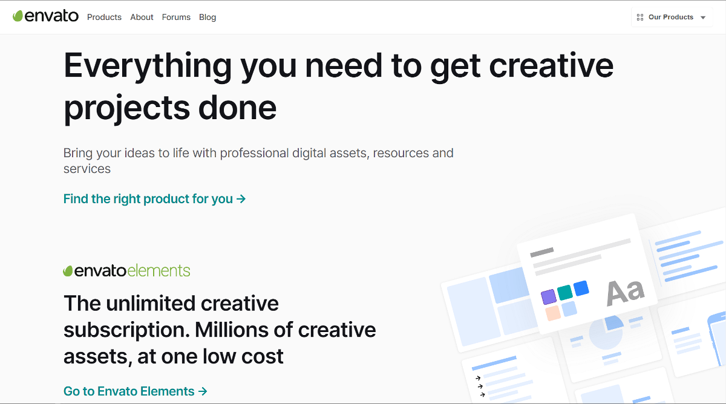Click the purple color swatch in illustration
Viewport: 726px width, 404px height.
pos(548,297)
